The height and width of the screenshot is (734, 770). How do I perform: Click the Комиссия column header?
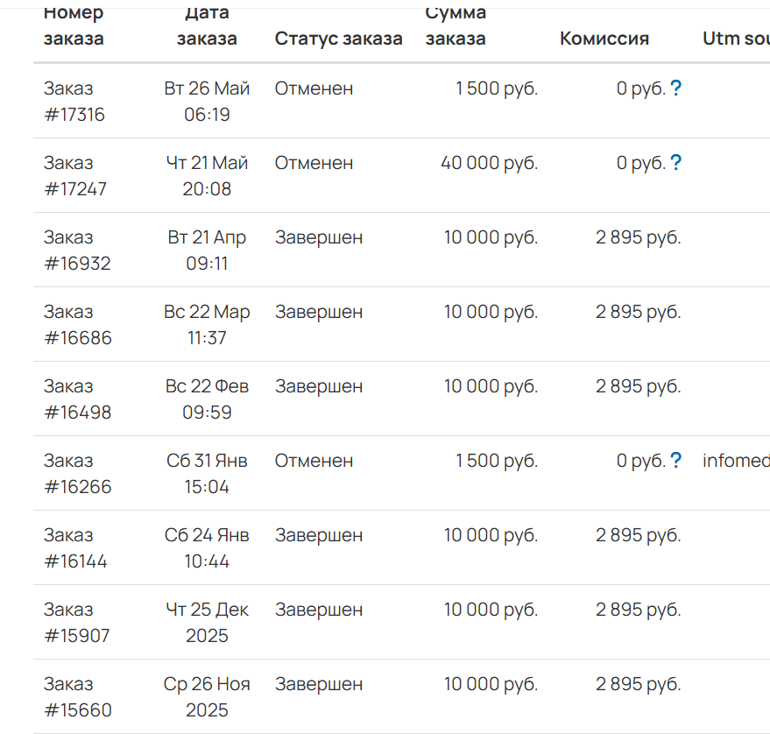click(x=604, y=39)
